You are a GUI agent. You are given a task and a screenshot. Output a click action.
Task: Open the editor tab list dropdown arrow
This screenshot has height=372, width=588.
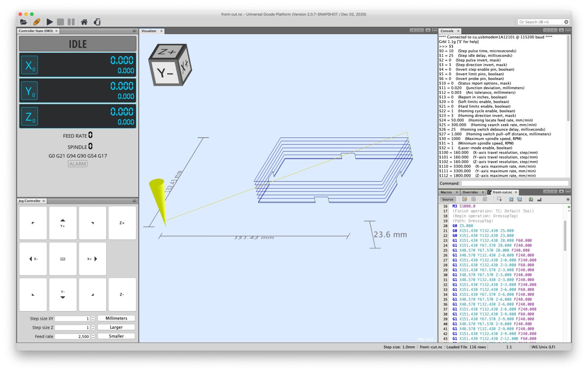click(561, 192)
